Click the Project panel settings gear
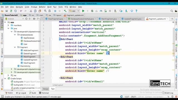The image size is (178, 100). tap(34, 19)
